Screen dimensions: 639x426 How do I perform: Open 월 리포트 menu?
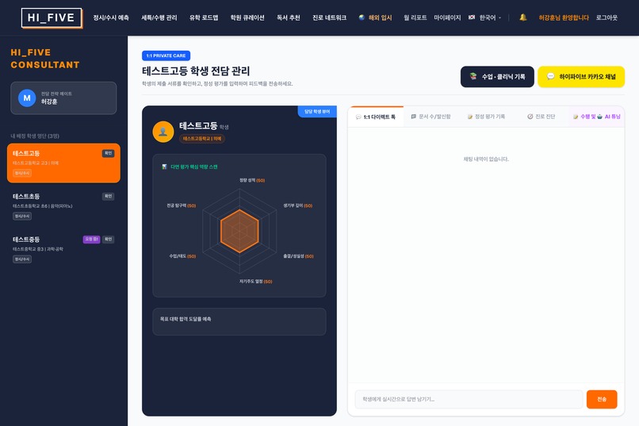[415, 17]
